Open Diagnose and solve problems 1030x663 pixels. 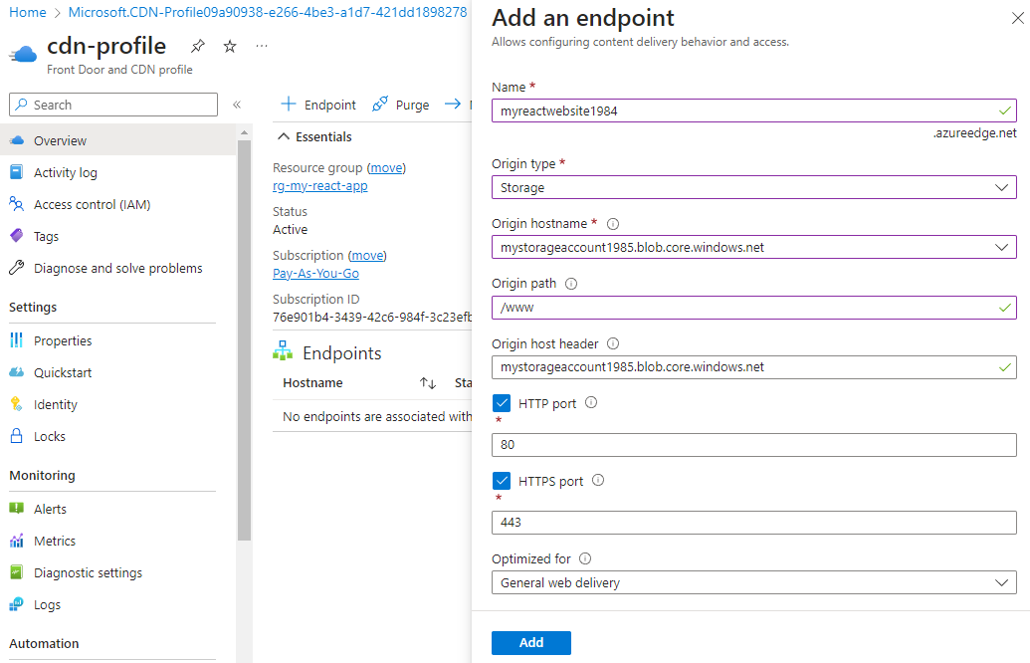coord(118,268)
